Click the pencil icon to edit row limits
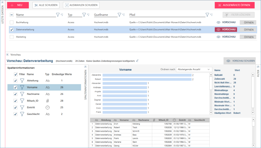261x148 pixels. click(x=137, y=61)
